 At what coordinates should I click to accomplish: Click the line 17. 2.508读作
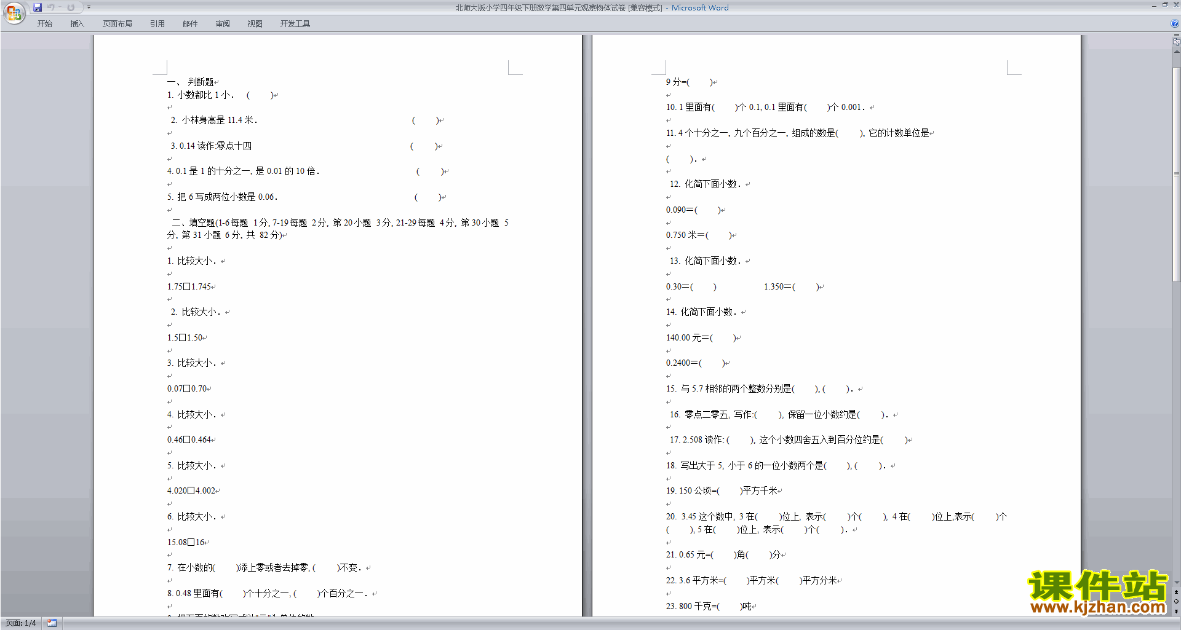coord(789,440)
